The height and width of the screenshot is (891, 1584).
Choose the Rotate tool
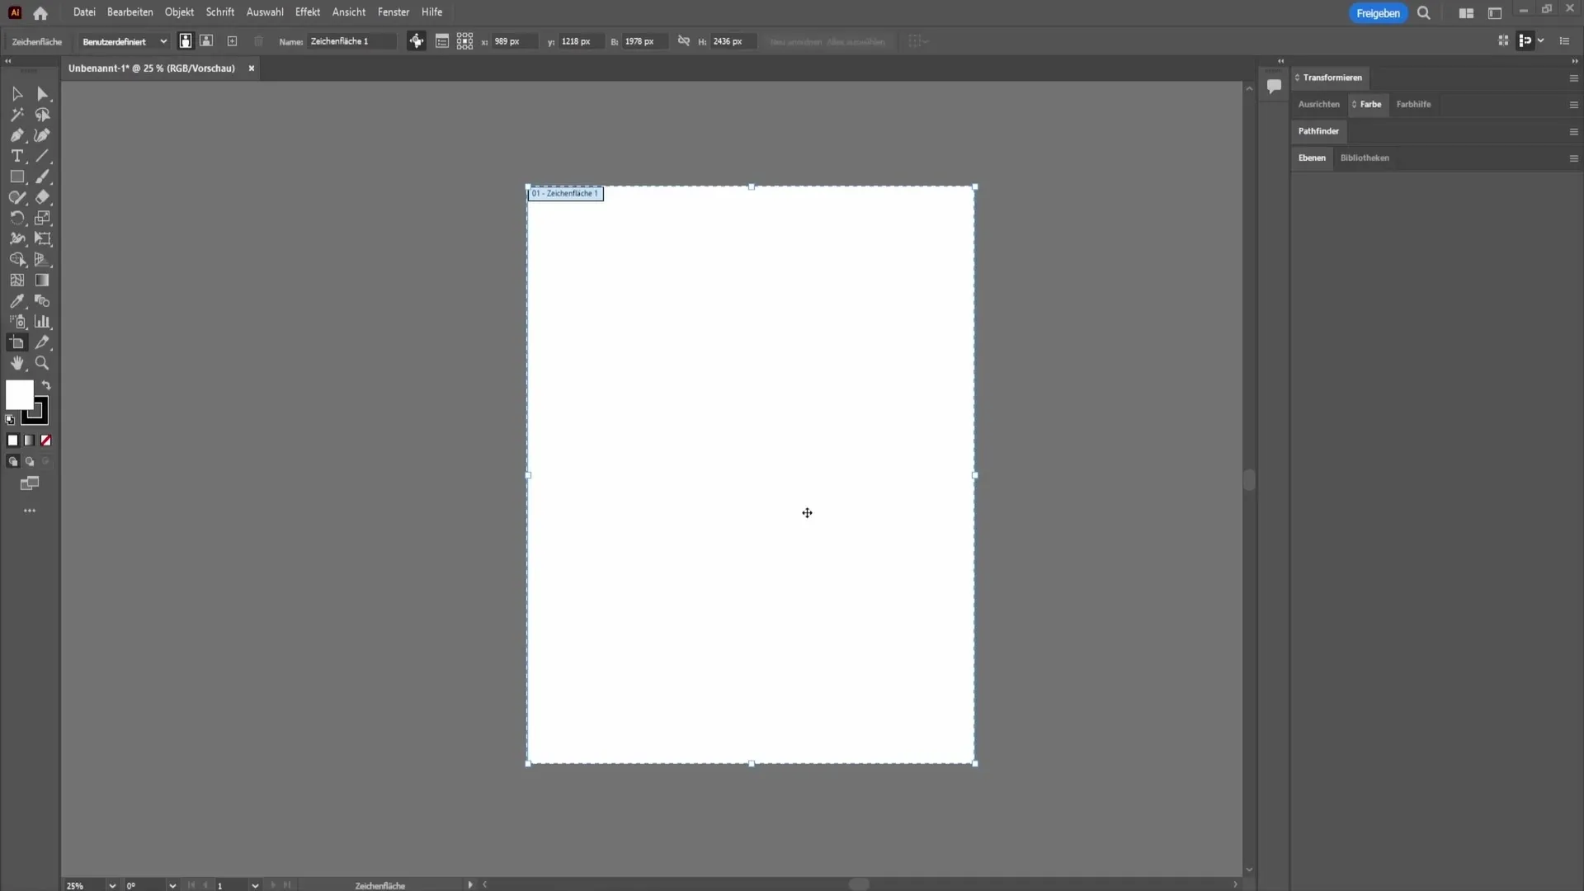point(16,218)
